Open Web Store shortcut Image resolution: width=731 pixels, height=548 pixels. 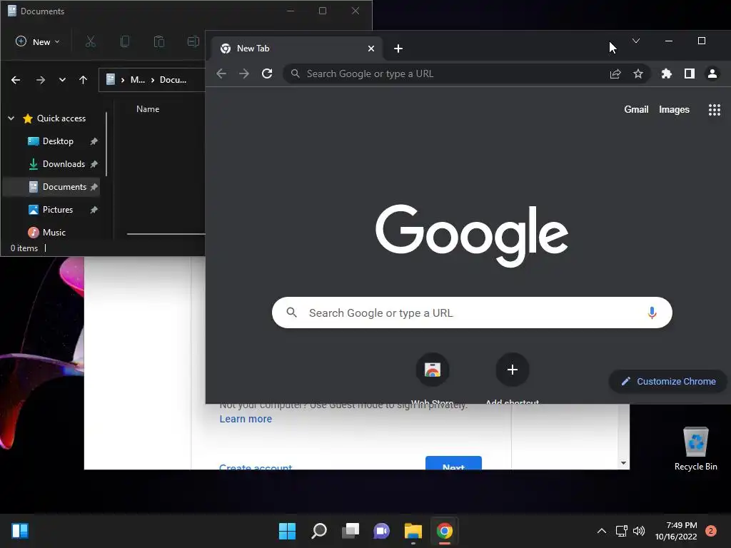coord(433,370)
